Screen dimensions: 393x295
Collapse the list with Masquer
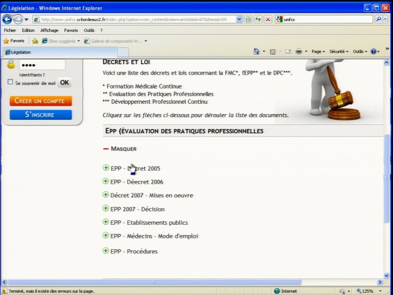[x=120, y=149]
